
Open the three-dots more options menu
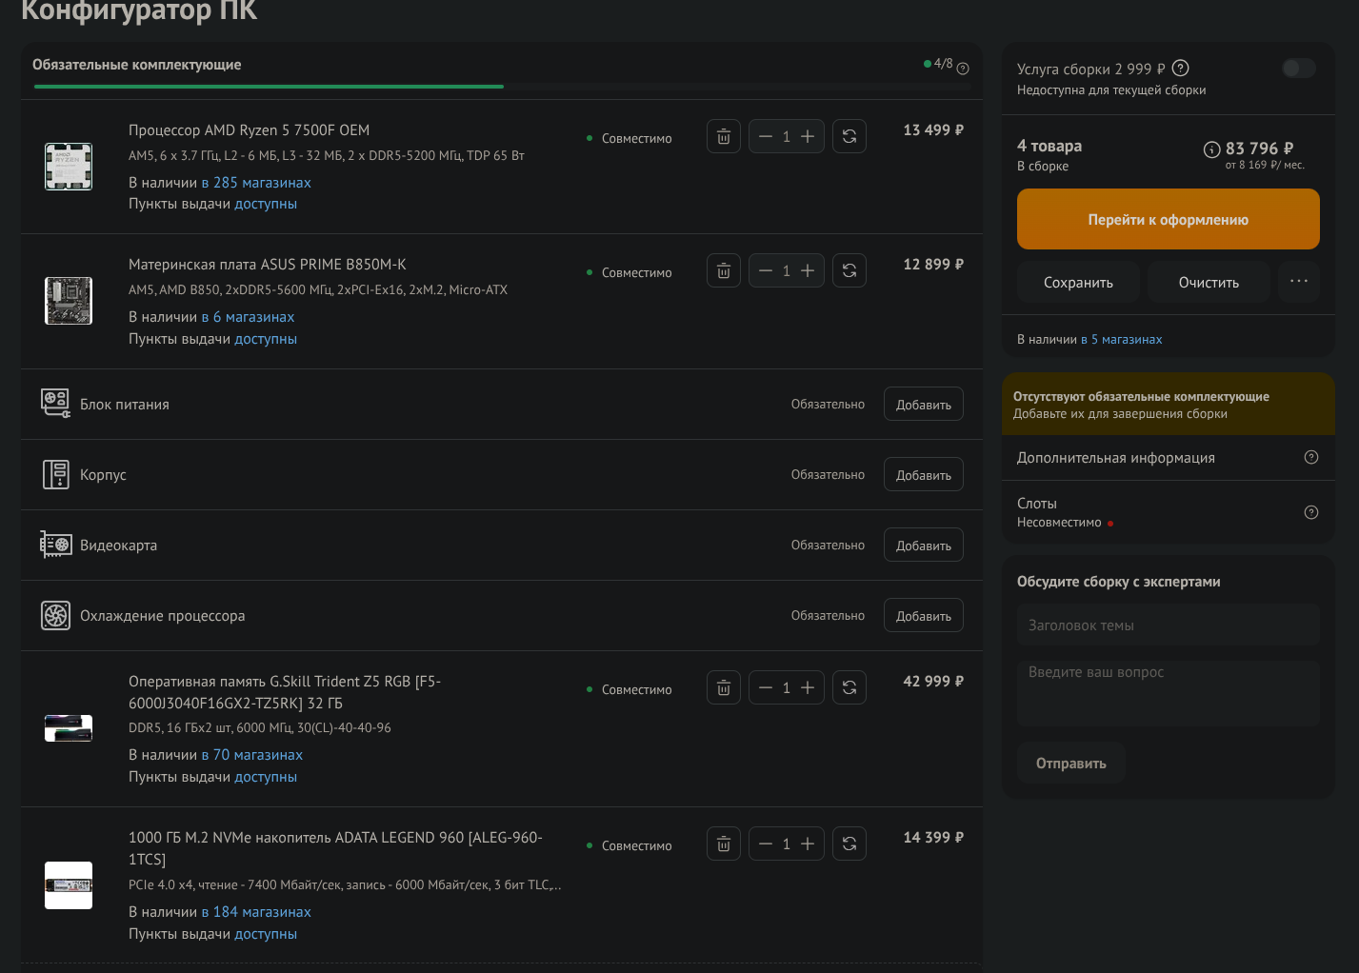[1299, 282]
